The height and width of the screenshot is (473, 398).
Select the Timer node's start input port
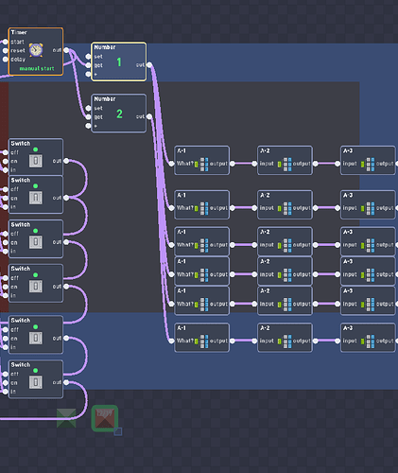click(6, 42)
